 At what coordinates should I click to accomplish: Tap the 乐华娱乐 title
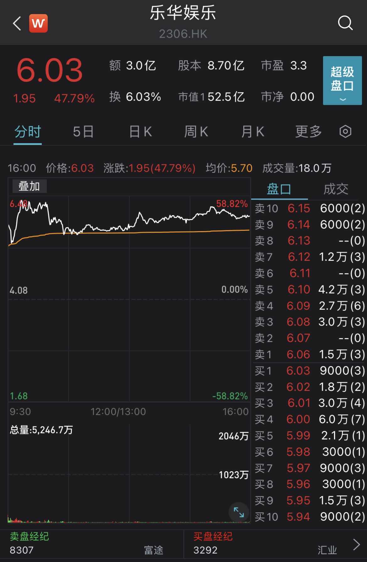coord(183,13)
